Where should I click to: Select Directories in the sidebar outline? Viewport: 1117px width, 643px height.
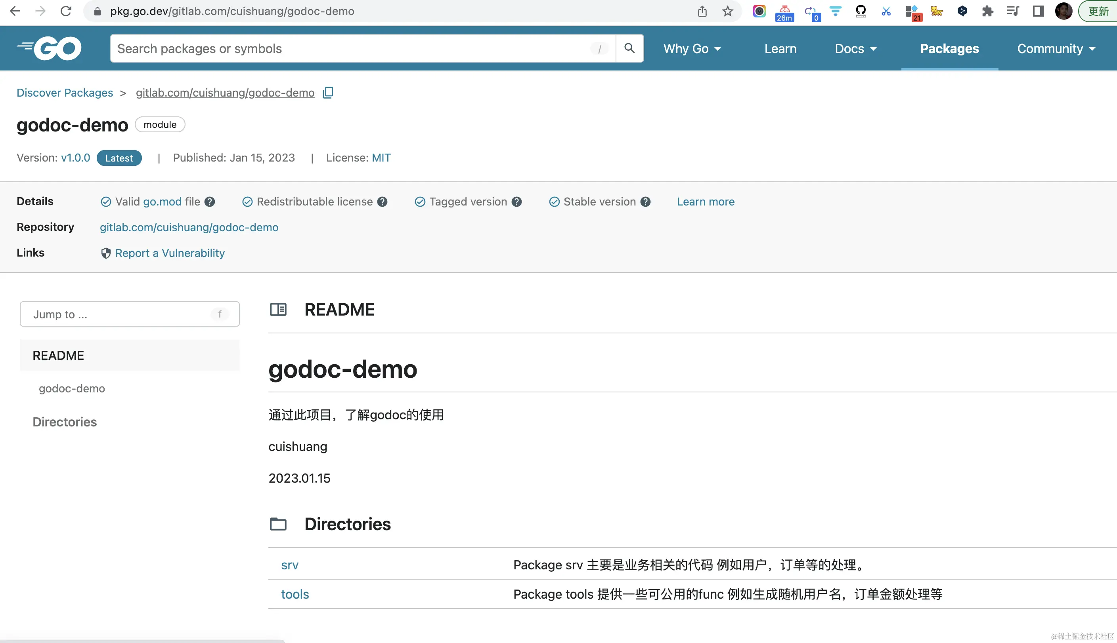pyautogui.click(x=65, y=422)
